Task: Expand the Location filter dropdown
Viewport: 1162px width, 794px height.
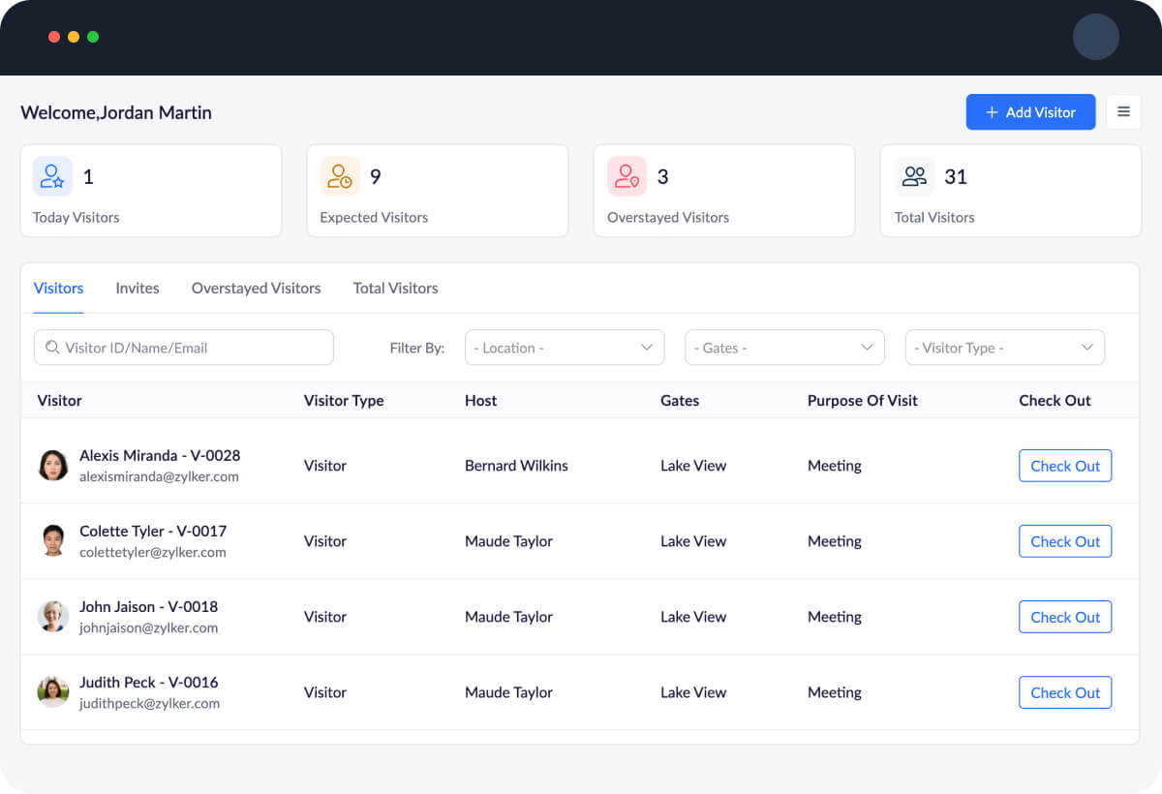Action: tap(565, 348)
